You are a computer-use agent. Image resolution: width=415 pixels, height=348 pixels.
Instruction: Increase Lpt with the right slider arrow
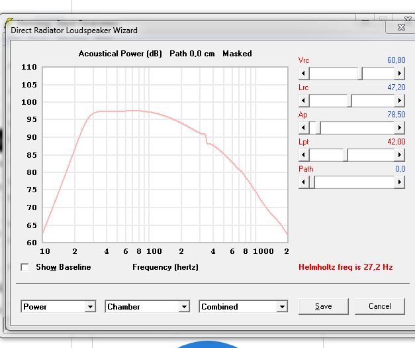click(x=399, y=155)
